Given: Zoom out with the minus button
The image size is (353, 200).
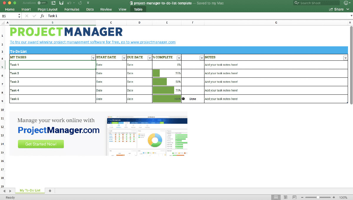Looking at the screenshot, I should tap(302, 197).
